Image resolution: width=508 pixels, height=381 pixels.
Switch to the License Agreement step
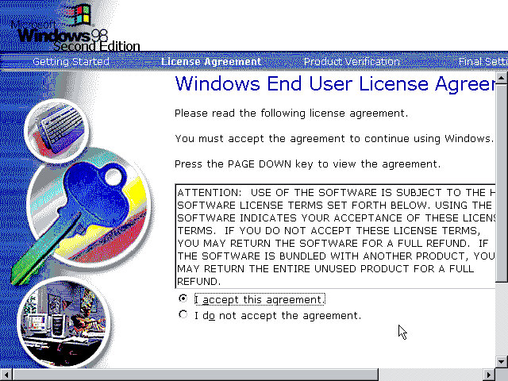tap(210, 62)
